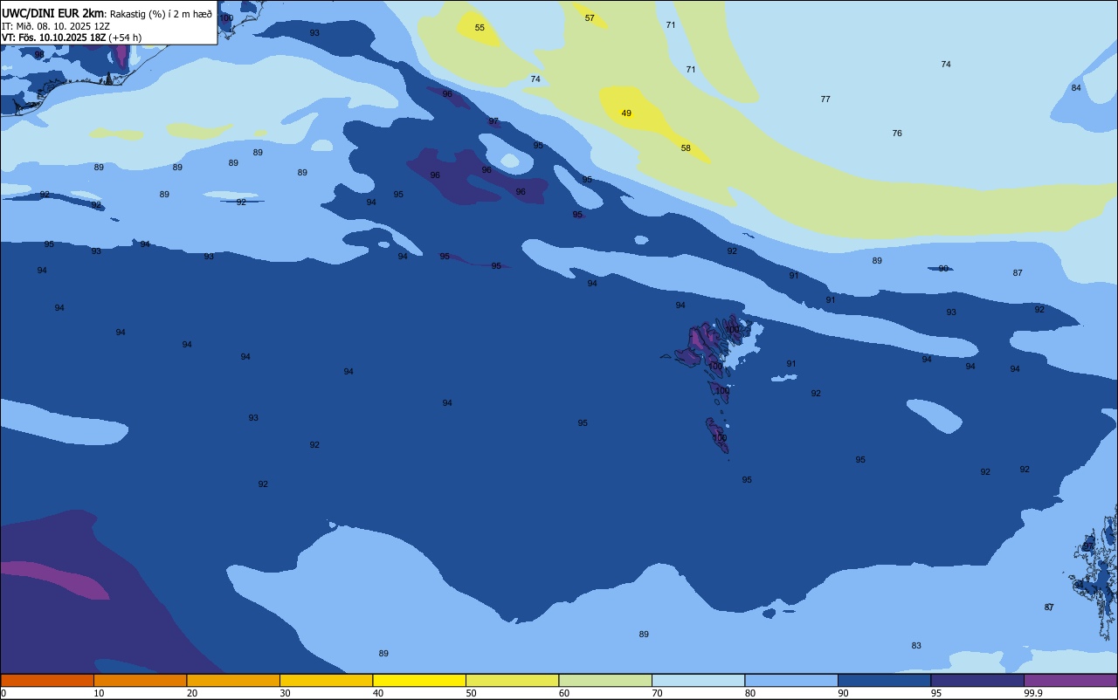Click the 80–90 light blue legend segment
The image size is (1118, 700).
coord(791,680)
